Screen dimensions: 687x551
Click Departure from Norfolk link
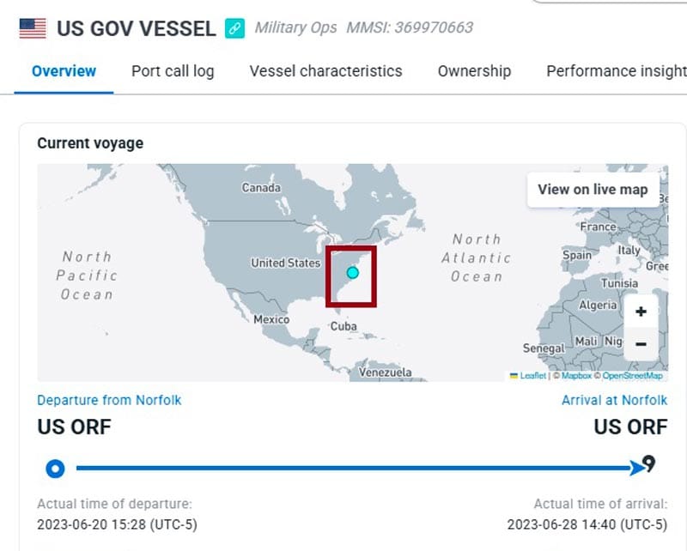(109, 400)
